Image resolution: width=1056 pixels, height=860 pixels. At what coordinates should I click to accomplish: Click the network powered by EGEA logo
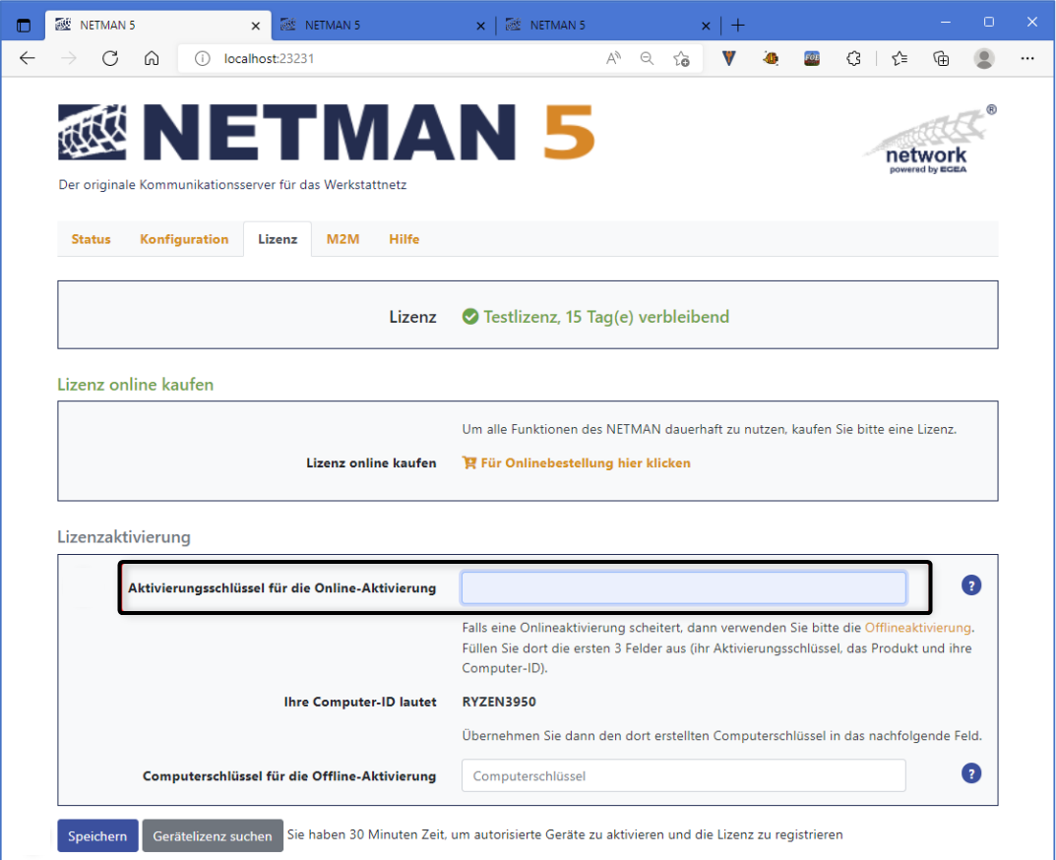pos(929,140)
